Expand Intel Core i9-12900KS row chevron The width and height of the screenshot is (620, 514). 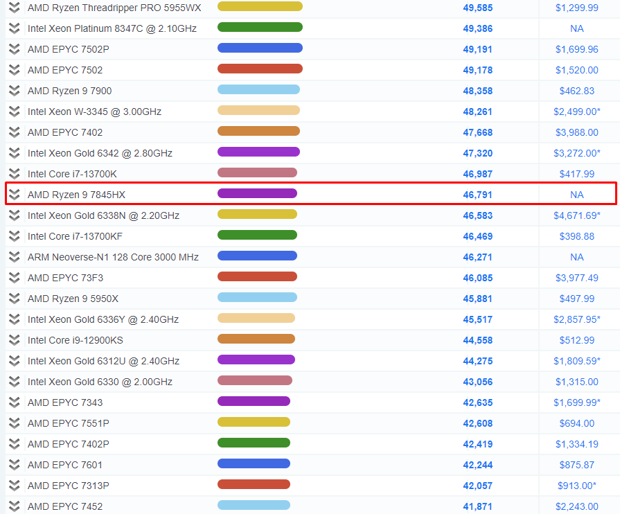15,340
